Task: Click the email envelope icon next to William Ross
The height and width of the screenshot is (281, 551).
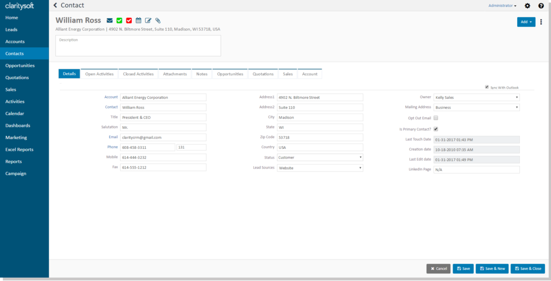Action: (110, 20)
